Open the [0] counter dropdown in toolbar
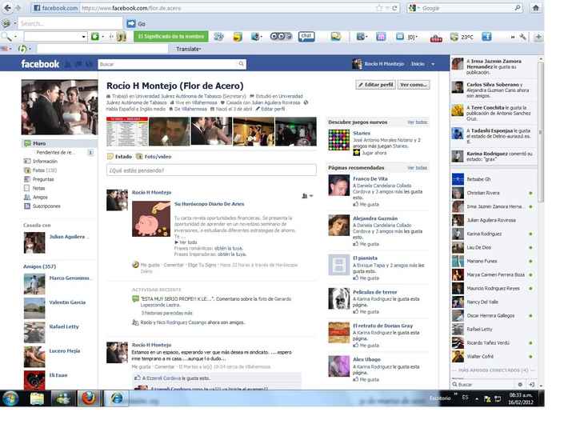Screen dimensions: 576x436 point(414,37)
